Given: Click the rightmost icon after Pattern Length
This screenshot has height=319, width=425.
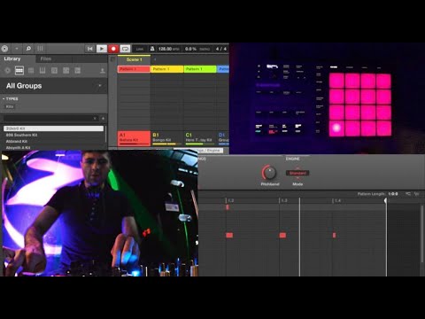Looking at the screenshot, I should coord(417,194).
